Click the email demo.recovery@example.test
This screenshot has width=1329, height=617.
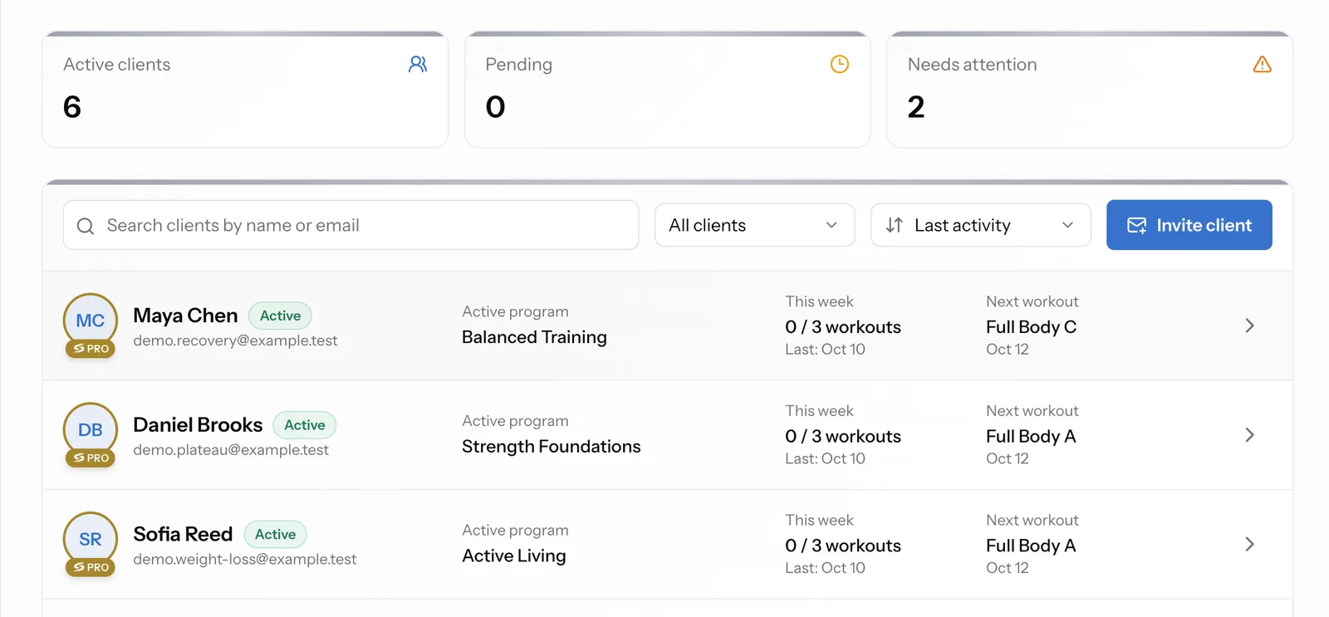click(x=235, y=340)
